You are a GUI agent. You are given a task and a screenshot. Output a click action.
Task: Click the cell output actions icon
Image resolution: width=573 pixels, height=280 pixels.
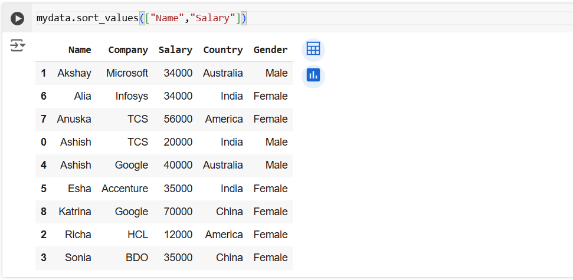tap(18, 45)
